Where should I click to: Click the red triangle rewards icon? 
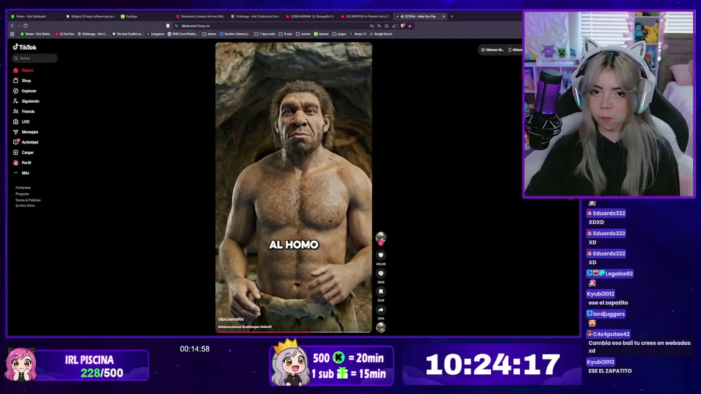tap(410, 26)
